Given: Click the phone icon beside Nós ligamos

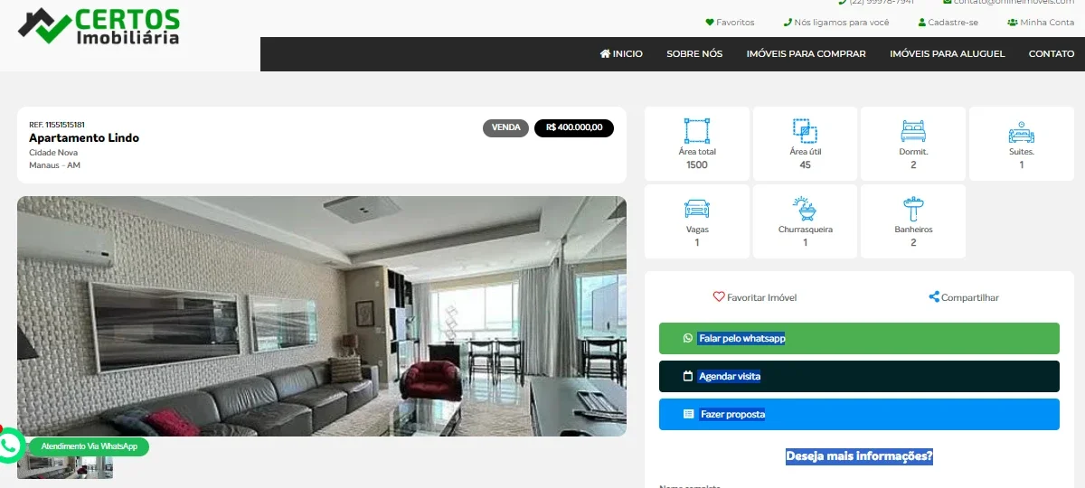Looking at the screenshot, I should pyautogui.click(x=788, y=23).
